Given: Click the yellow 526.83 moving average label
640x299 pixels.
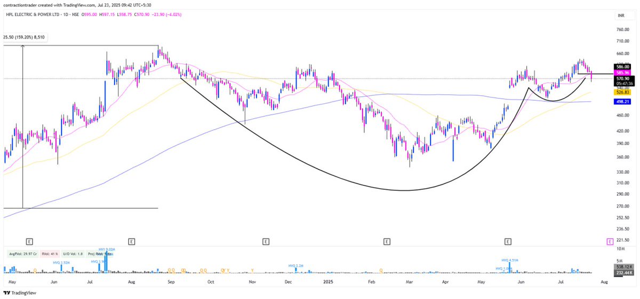Looking at the screenshot, I should coord(623,92).
